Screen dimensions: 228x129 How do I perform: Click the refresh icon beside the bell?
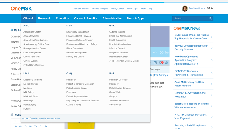pyautogui.click(x=166, y=63)
